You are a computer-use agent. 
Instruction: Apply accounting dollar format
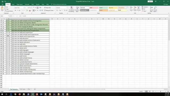(57, 10)
